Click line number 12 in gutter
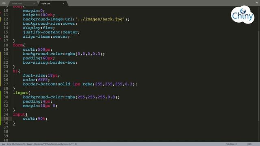The height and width of the screenshot is (146, 260). [x=6, y=19]
